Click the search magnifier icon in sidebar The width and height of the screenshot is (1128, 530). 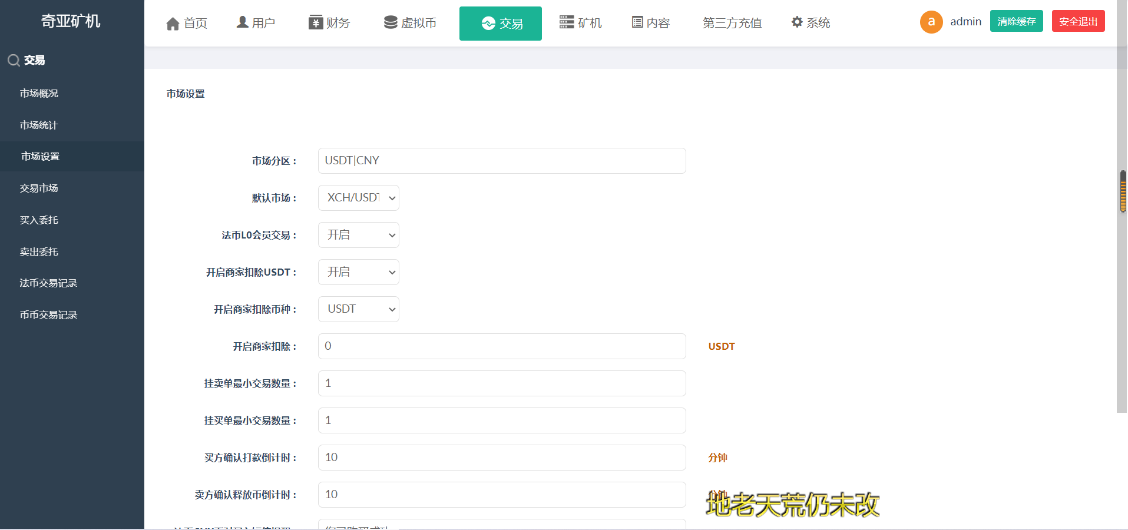(14, 60)
